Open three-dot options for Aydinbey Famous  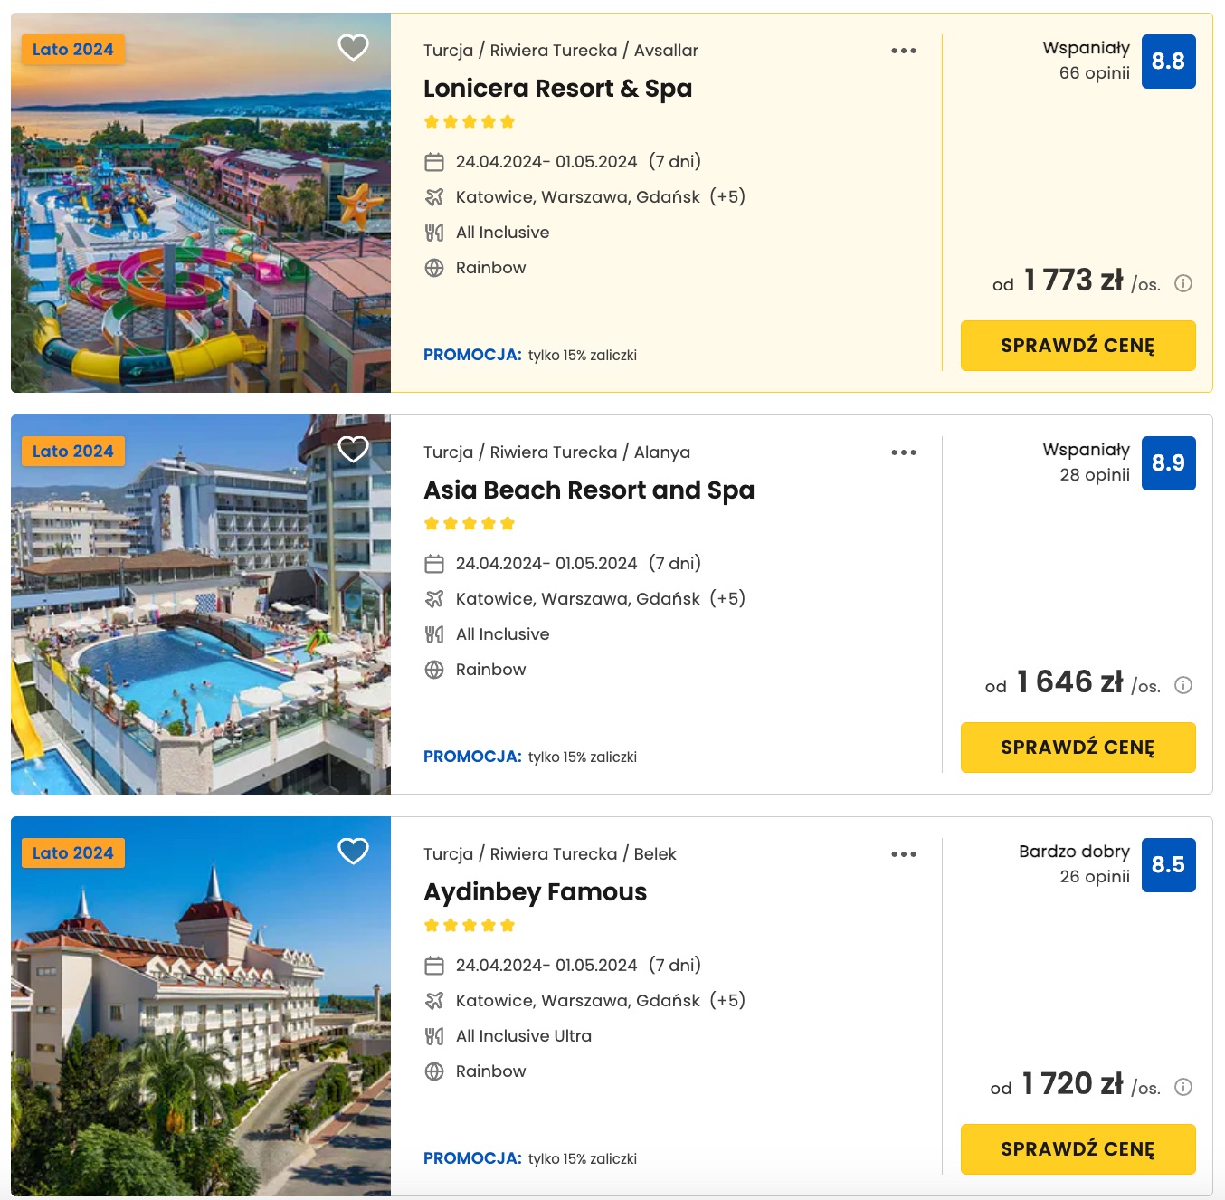click(x=904, y=854)
